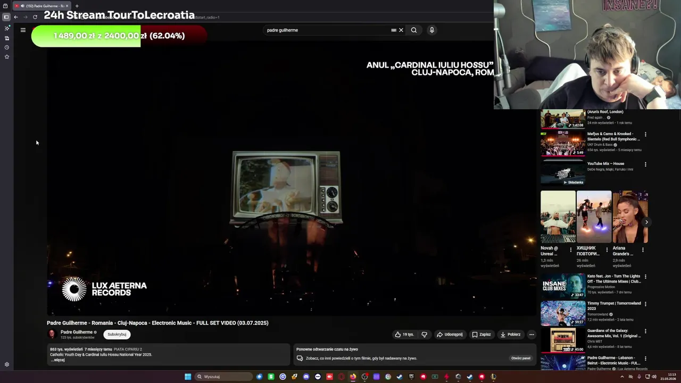
Task: Open the on-screen keyboard icon in search box
Action: pos(394,30)
